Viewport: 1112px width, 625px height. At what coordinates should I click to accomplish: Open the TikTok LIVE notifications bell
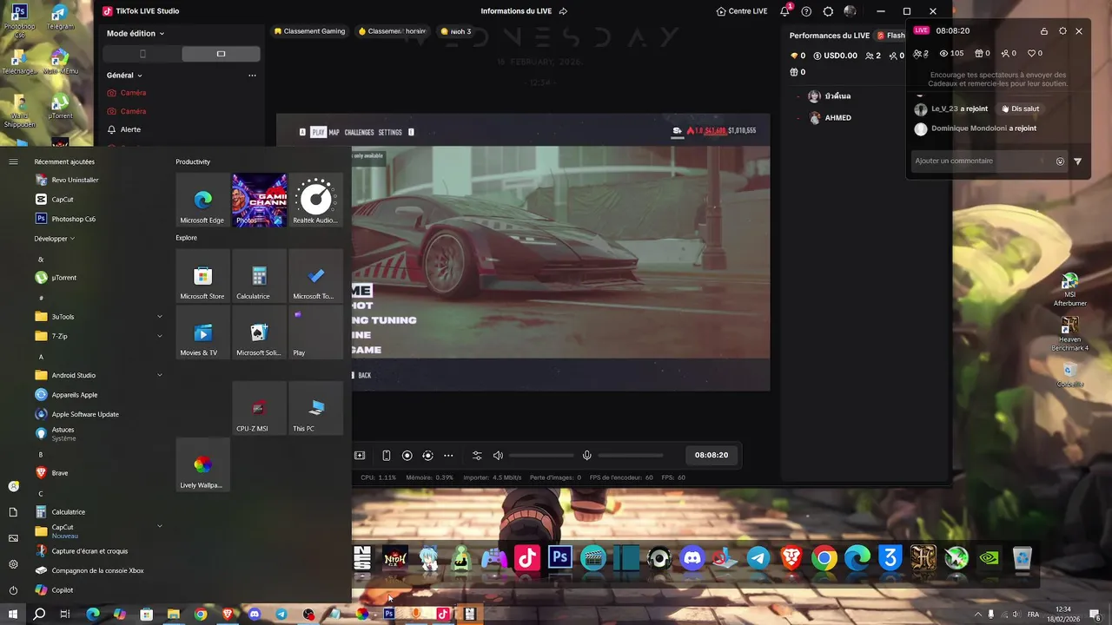coord(785,11)
